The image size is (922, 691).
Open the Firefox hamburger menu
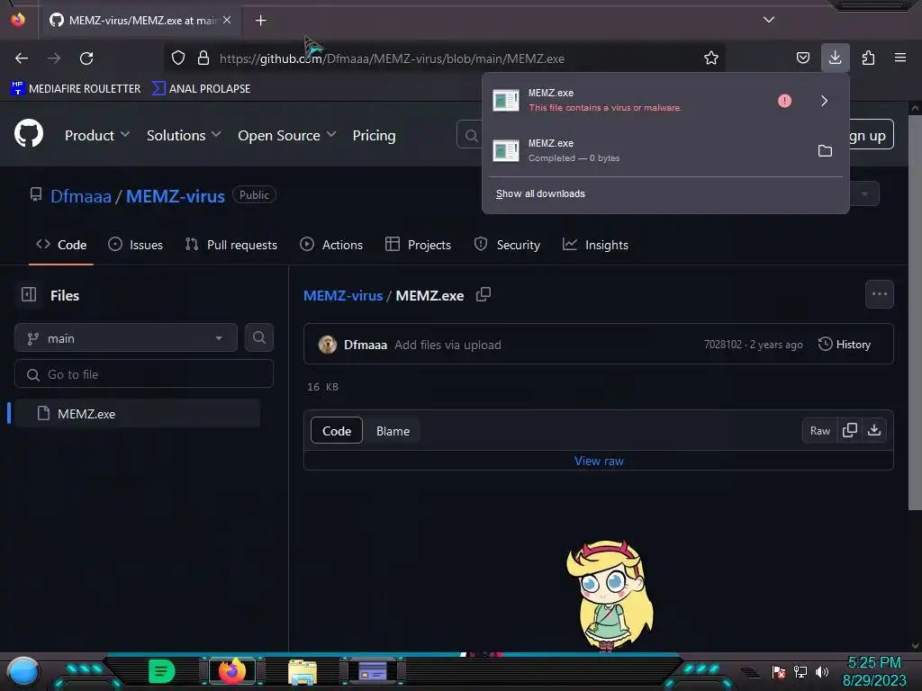click(x=900, y=58)
